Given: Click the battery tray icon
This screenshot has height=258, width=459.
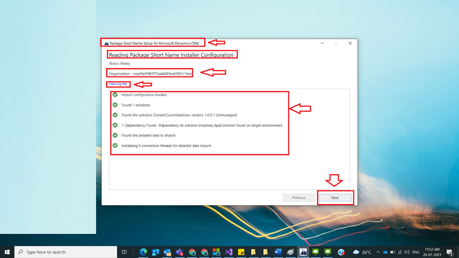Looking at the screenshot, I should (x=393, y=252).
